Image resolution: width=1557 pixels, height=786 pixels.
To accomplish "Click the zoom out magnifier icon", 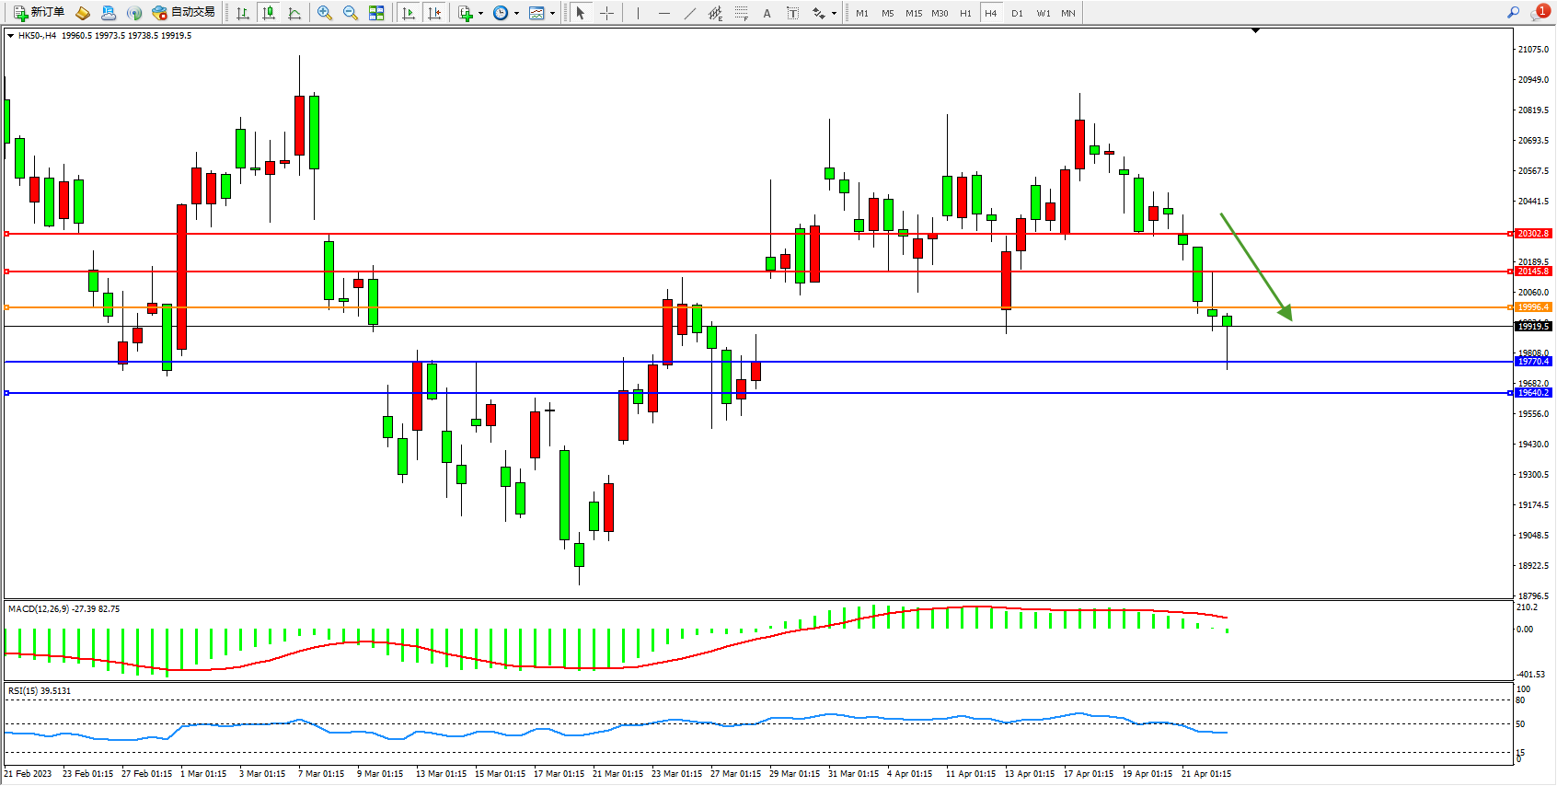I will click(351, 13).
